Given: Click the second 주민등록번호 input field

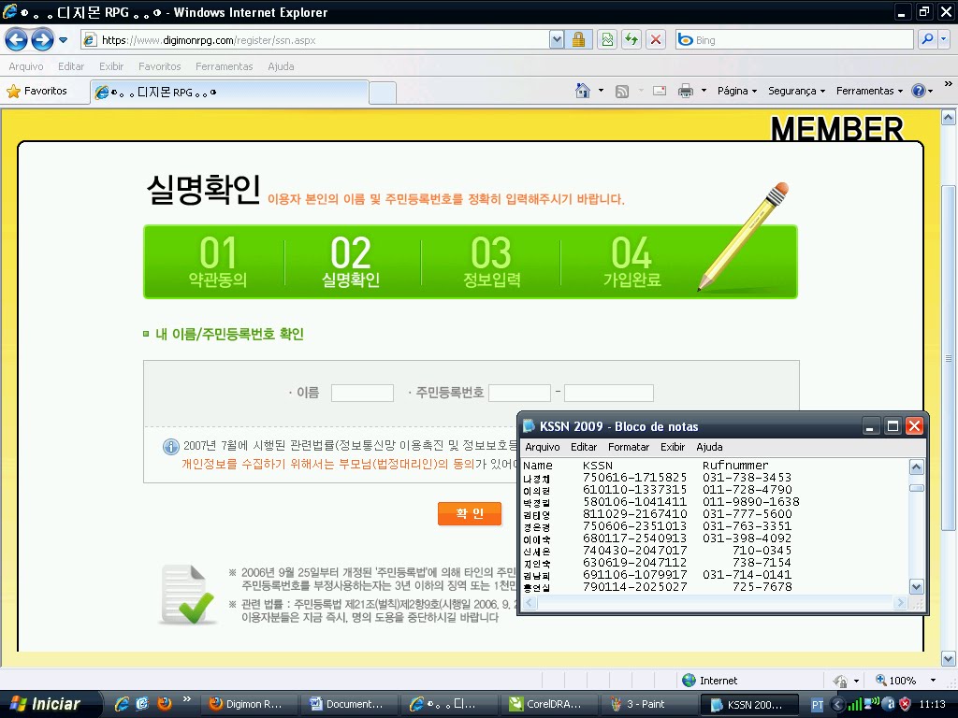Looking at the screenshot, I should (x=608, y=393).
